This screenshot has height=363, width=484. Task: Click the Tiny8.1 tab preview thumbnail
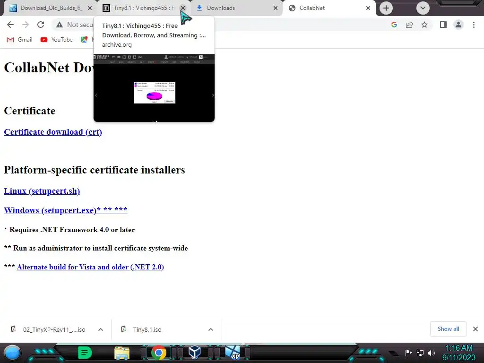tap(154, 88)
